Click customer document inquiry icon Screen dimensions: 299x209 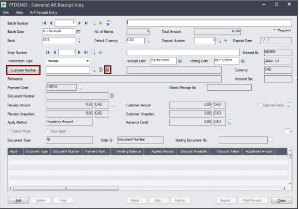(101, 70)
